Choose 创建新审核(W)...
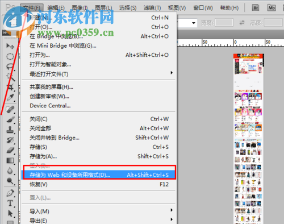Viewport: 284px width, 224px height. click(98, 96)
